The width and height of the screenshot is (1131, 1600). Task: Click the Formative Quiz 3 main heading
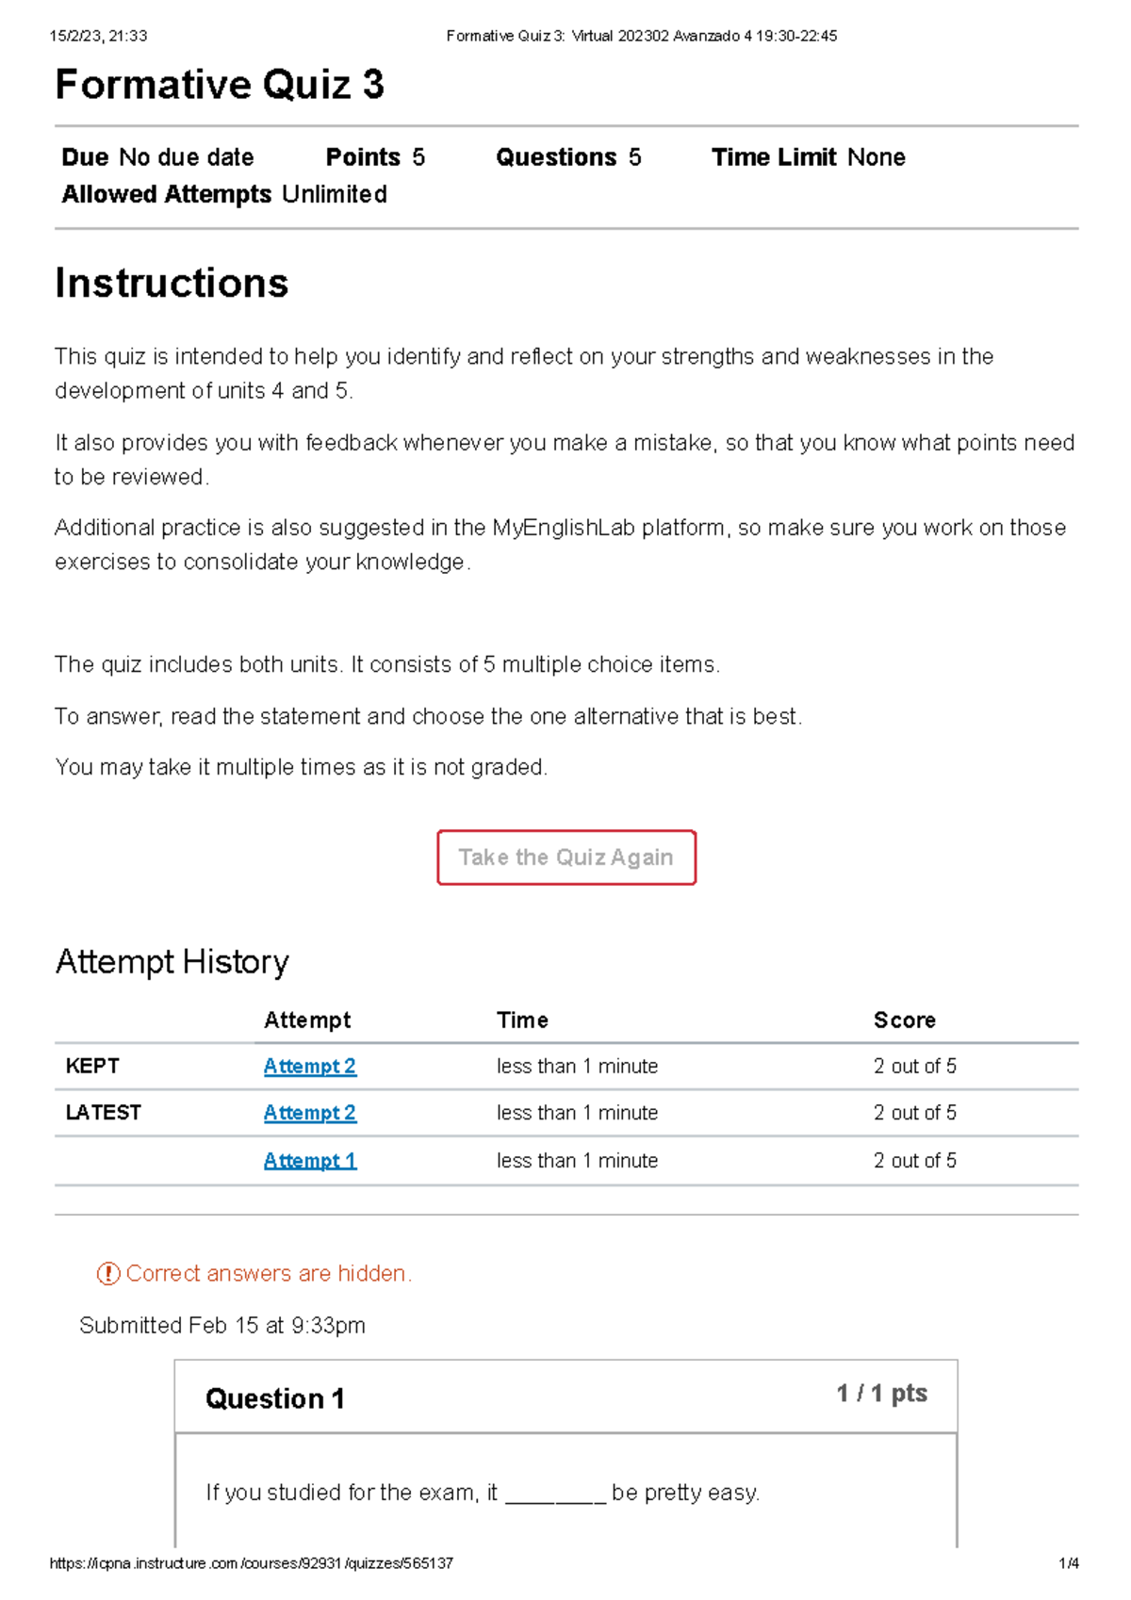(220, 85)
